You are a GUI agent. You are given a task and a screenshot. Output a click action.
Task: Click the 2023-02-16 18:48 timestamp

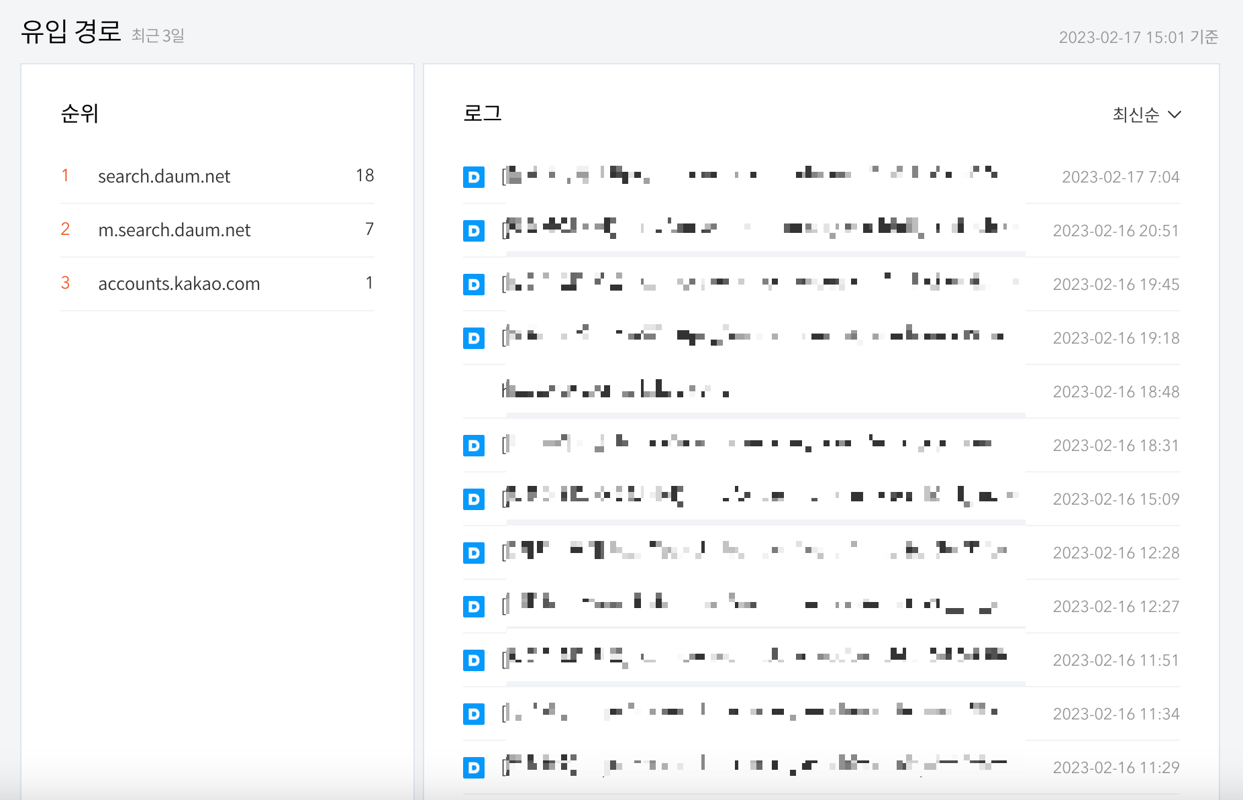tap(1116, 392)
